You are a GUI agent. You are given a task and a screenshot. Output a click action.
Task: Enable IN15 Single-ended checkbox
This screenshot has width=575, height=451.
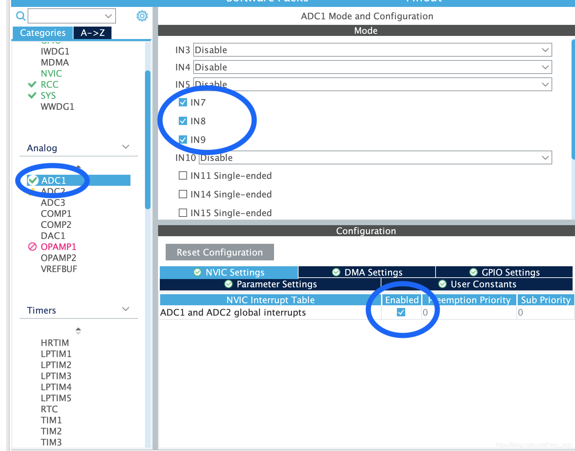[183, 213]
